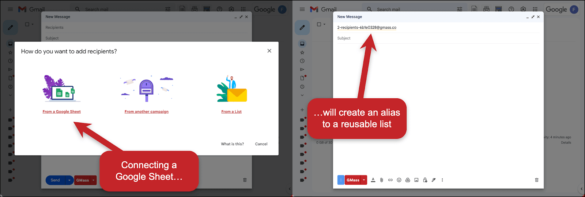Click GMass build-list icon in right Gmail header

coord(498,9)
